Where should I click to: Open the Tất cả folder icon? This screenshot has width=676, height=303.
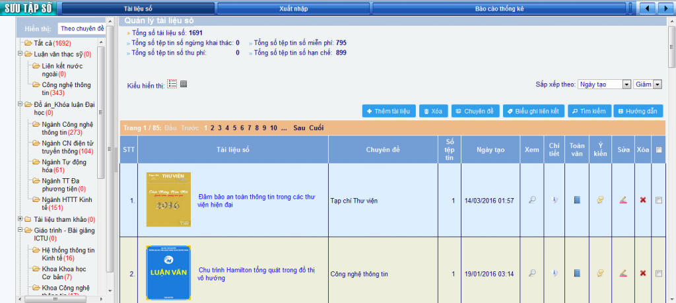(x=28, y=43)
